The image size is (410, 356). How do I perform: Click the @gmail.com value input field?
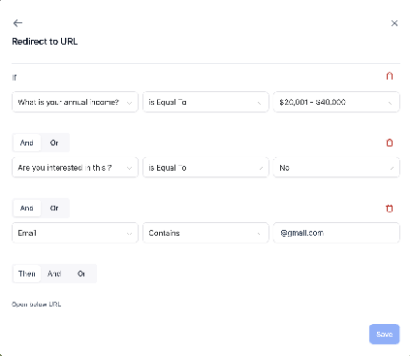(336, 233)
